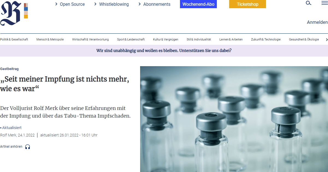The width and height of the screenshot is (328, 172).
Task: Open the hamburger menu icon
Action: [x=324, y=3]
